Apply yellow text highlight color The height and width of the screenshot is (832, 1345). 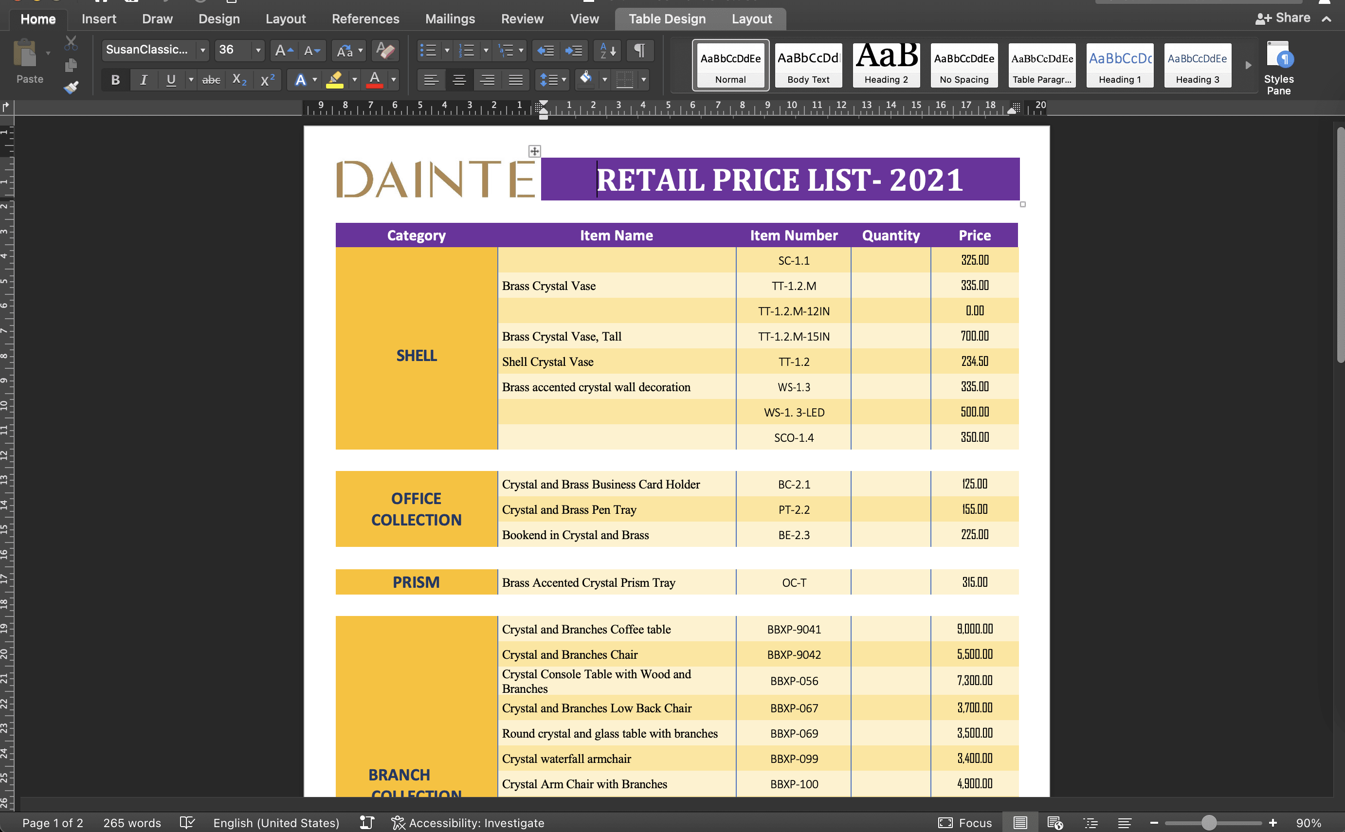click(x=335, y=80)
